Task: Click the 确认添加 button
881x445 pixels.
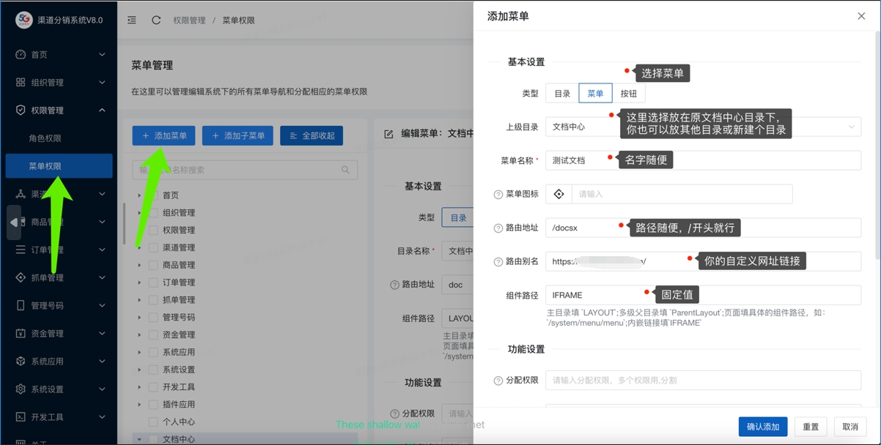Action: (x=762, y=427)
